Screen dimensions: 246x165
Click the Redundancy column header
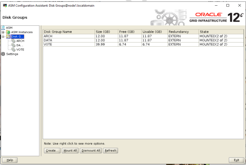click(183, 32)
